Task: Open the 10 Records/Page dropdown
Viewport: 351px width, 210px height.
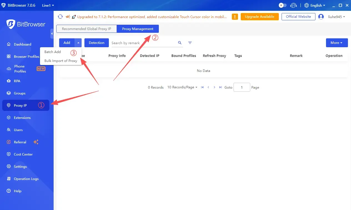Action: [x=182, y=87]
